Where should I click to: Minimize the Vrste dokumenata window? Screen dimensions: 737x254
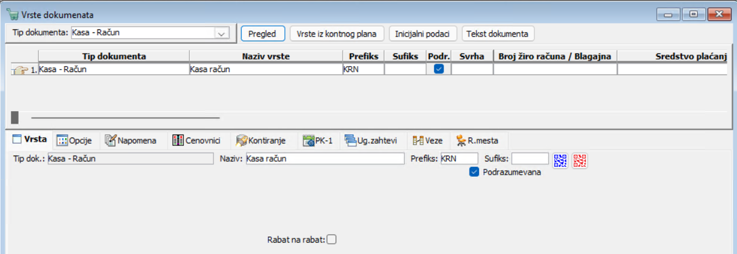tap(668, 14)
